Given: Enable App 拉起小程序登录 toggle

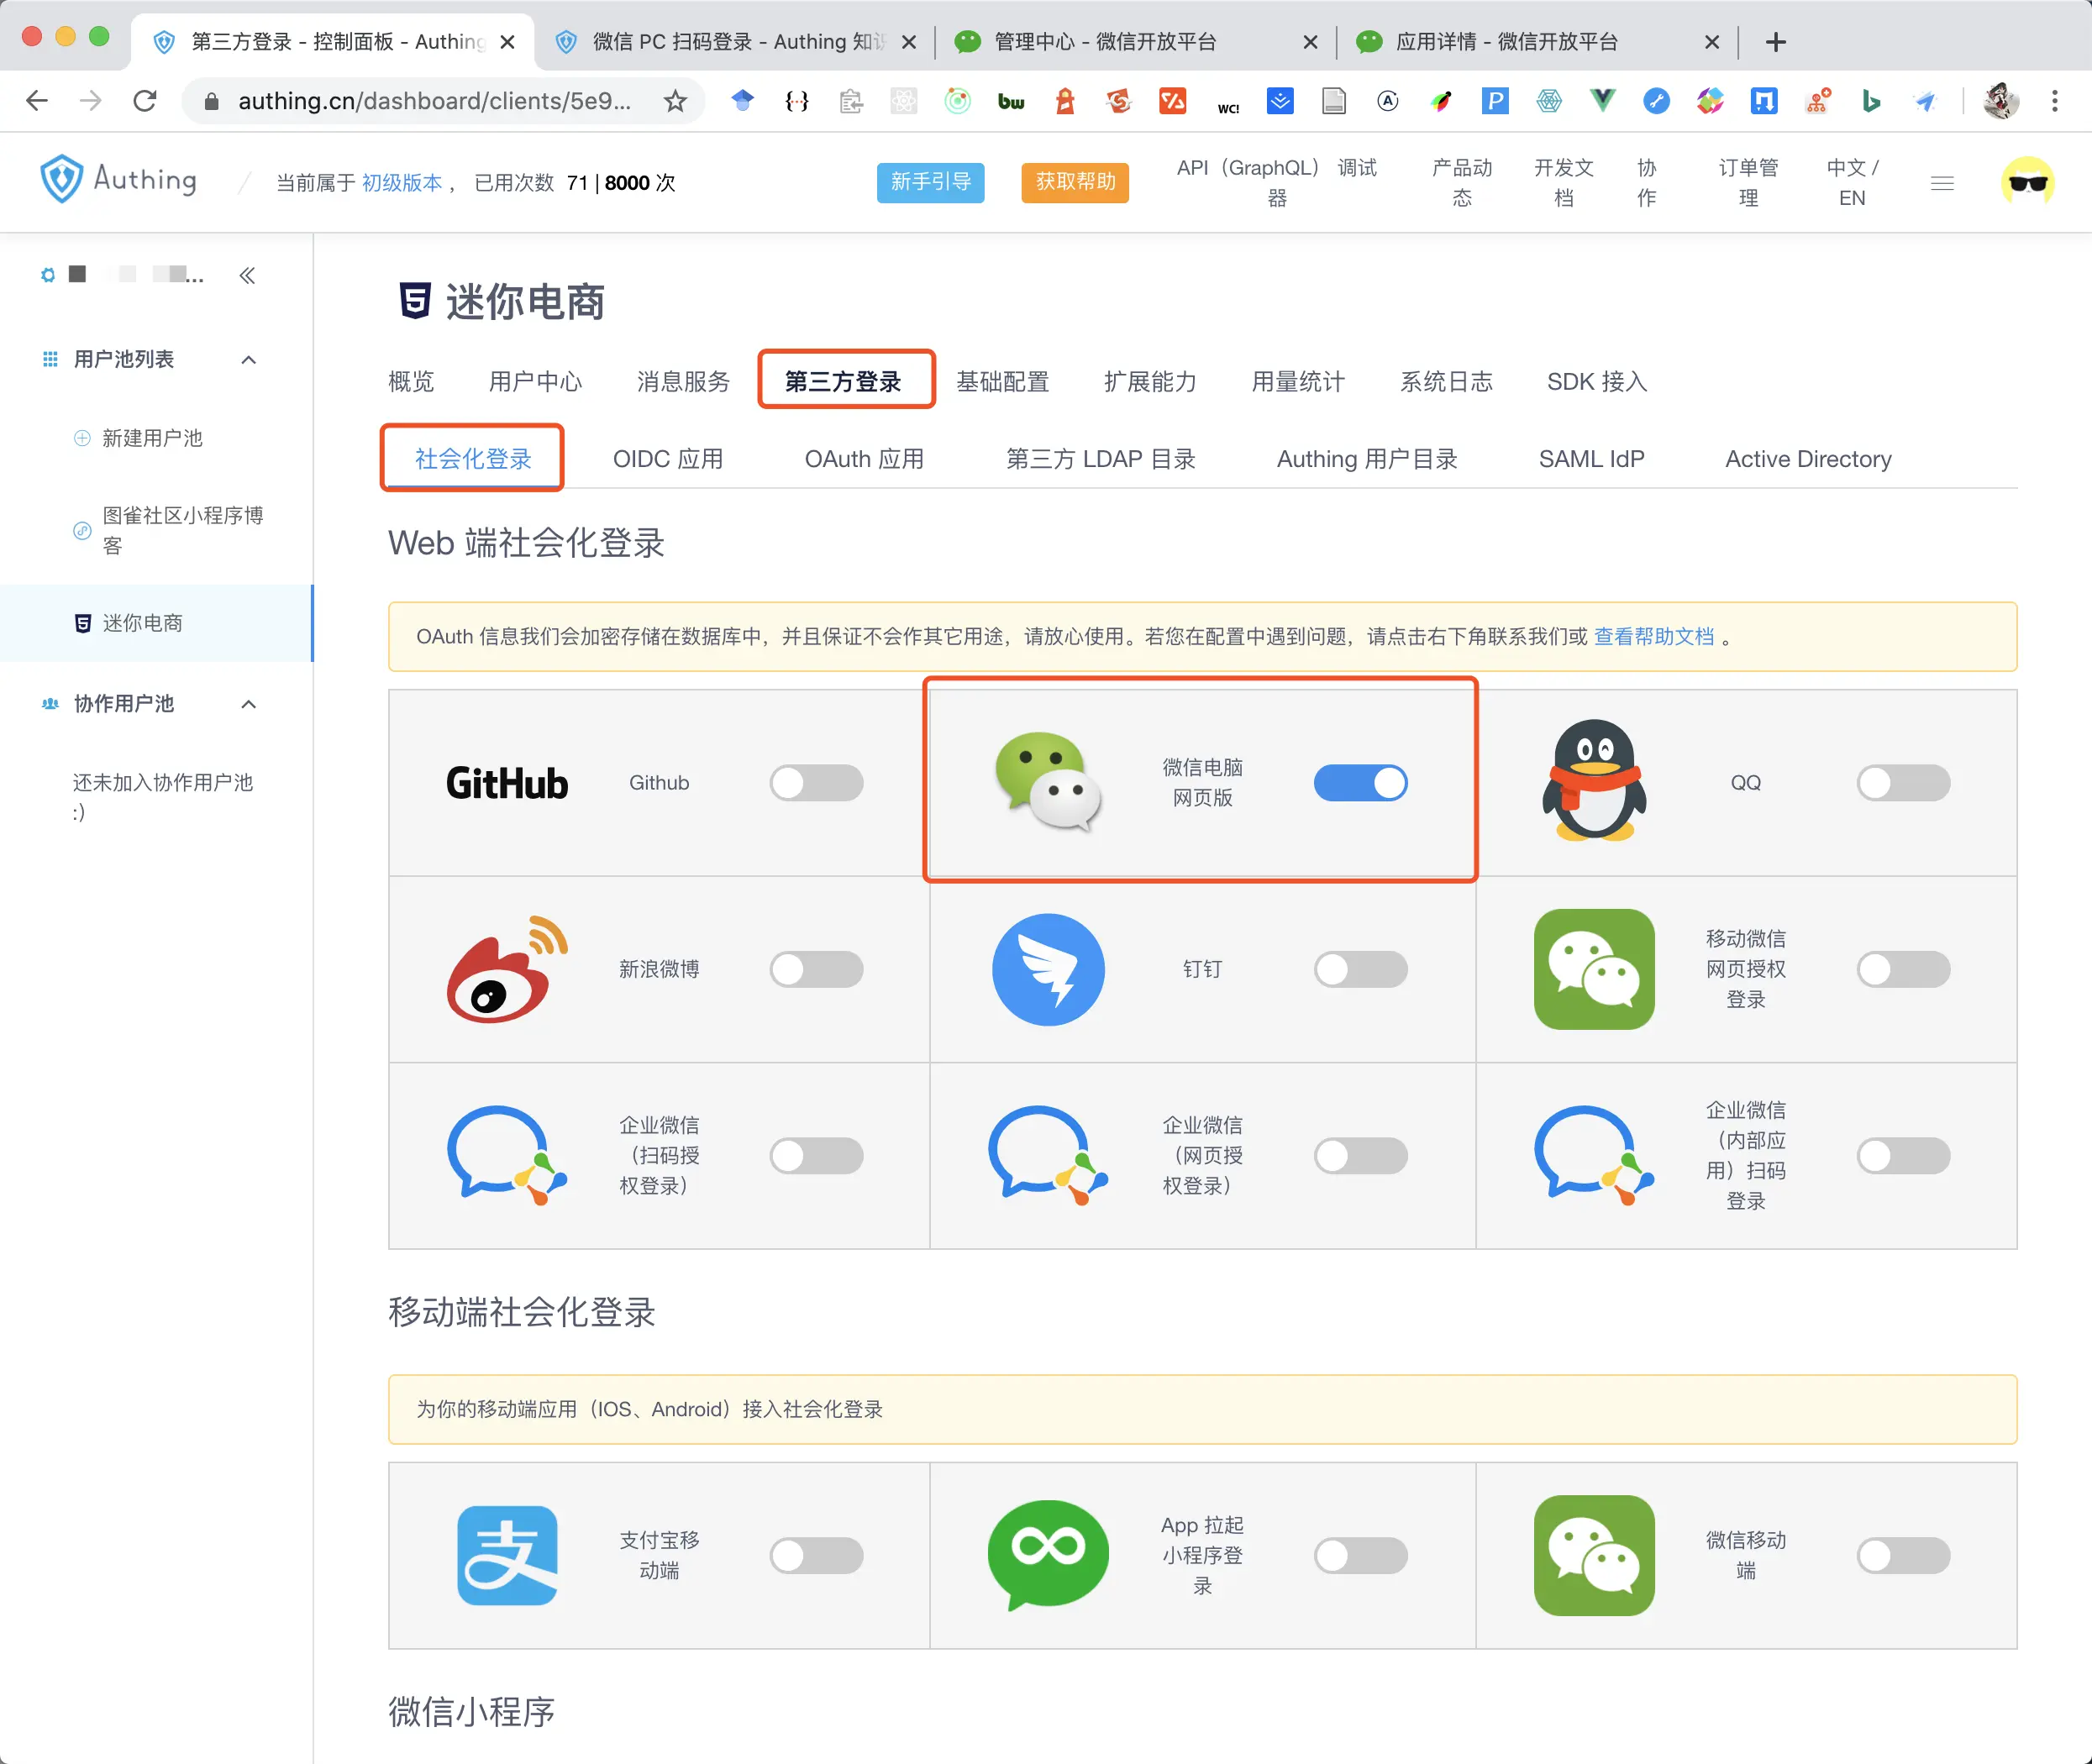Looking at the screenshot, I should coord(1360,1555).
